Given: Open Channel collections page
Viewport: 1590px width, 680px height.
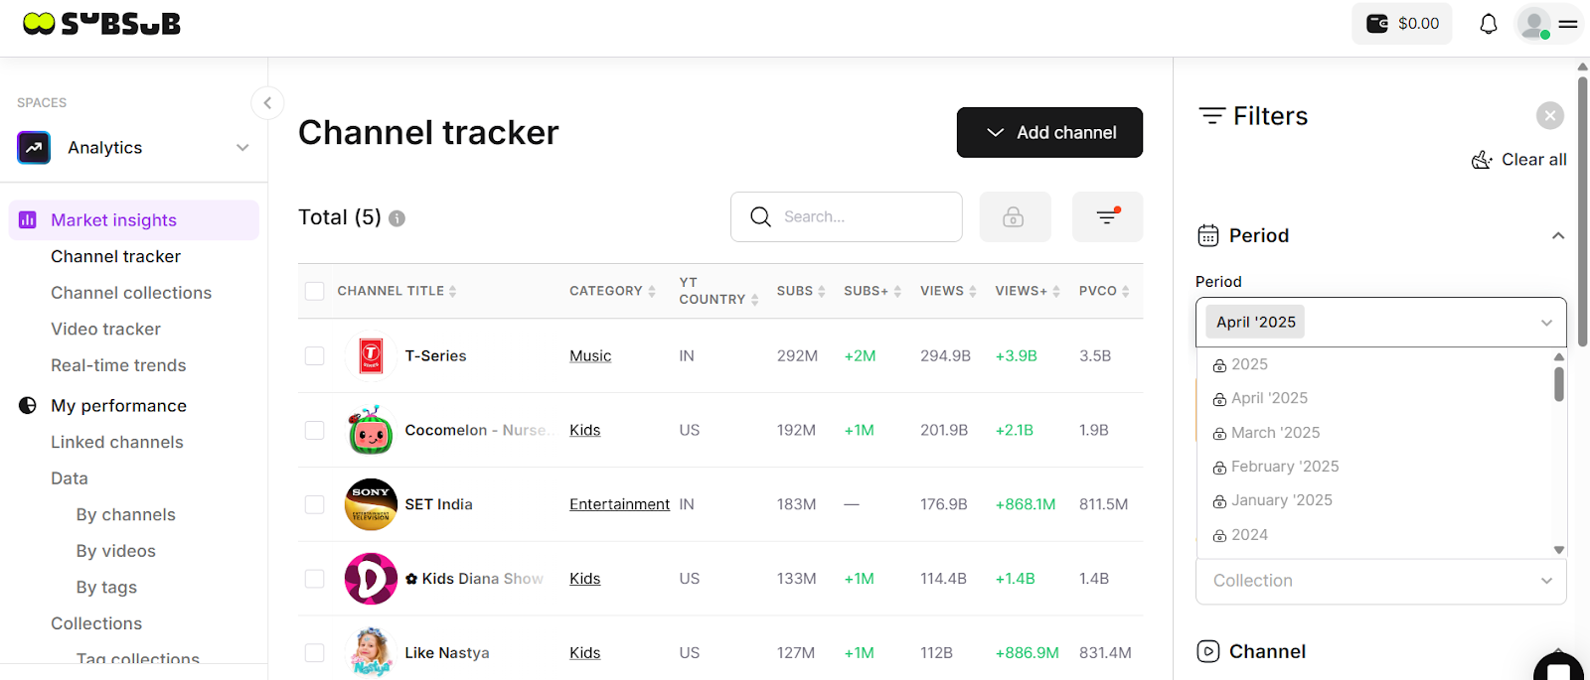Looking at the screenshot, I should point(131,293).
